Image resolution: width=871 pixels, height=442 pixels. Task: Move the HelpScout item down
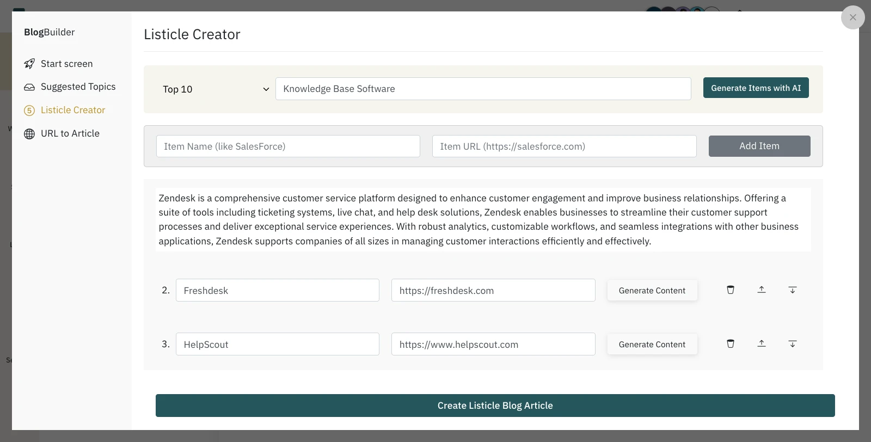click(793, 343)
